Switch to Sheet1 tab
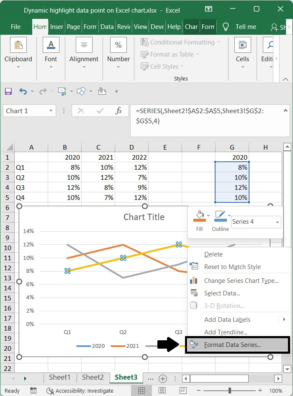Viewport: 293px width, 396px height. [59, 377]
